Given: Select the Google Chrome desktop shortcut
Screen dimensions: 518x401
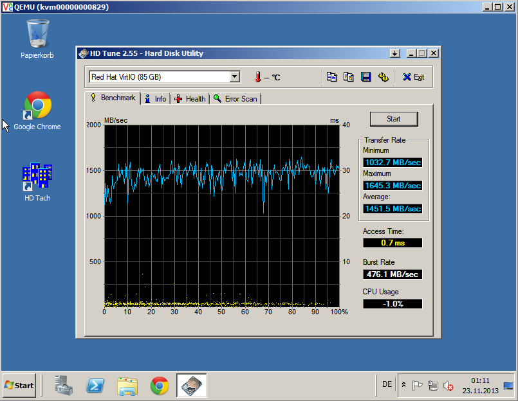Looking at the screenshot, I should tap(37, 111).
